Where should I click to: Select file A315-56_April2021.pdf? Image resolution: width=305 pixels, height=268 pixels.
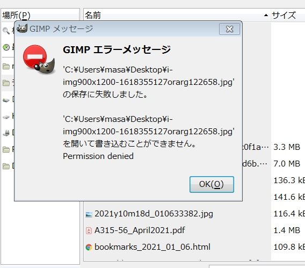140,230
